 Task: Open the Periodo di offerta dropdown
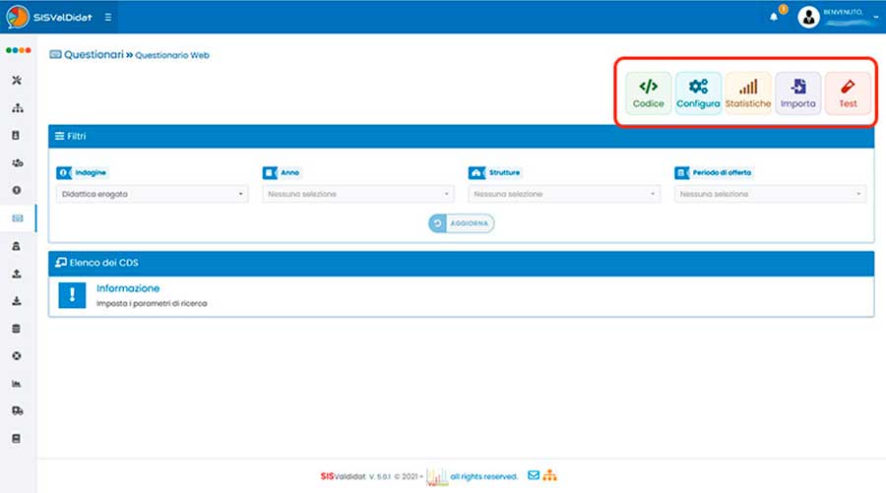[x=770, y=195]
